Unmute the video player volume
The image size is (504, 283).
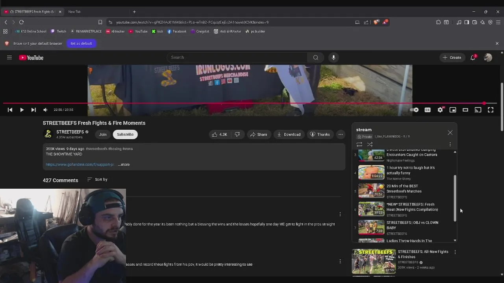point(45,110)
